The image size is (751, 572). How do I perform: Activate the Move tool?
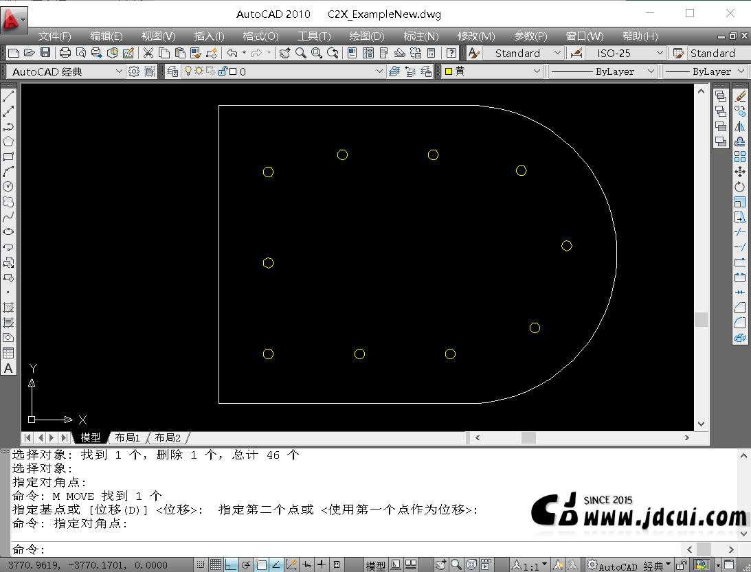(740, 172)
